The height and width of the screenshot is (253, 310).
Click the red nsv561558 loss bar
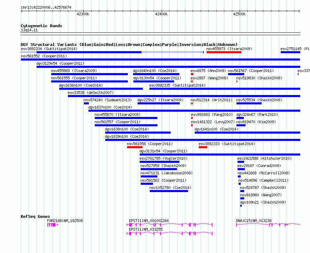point(135,147)
